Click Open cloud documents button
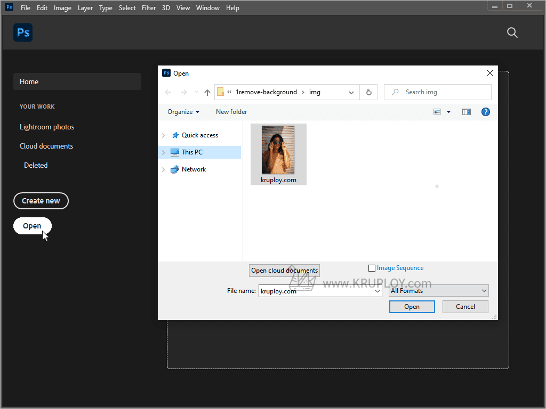 pos(285,271)
